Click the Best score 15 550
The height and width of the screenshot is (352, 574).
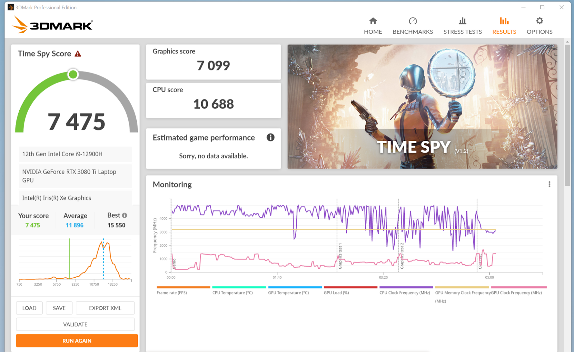[117, 225]
